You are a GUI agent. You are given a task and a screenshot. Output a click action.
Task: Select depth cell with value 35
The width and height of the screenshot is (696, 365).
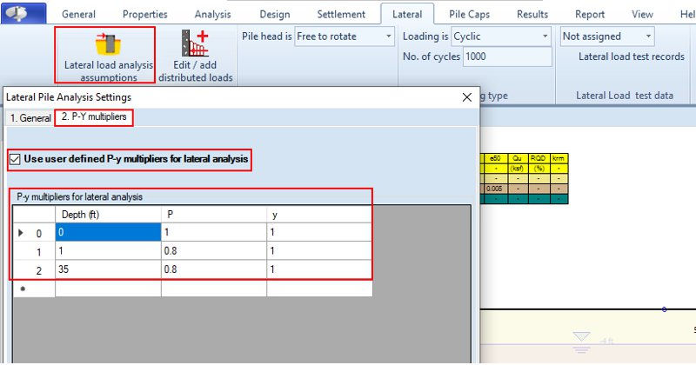(x=108, y=269)
